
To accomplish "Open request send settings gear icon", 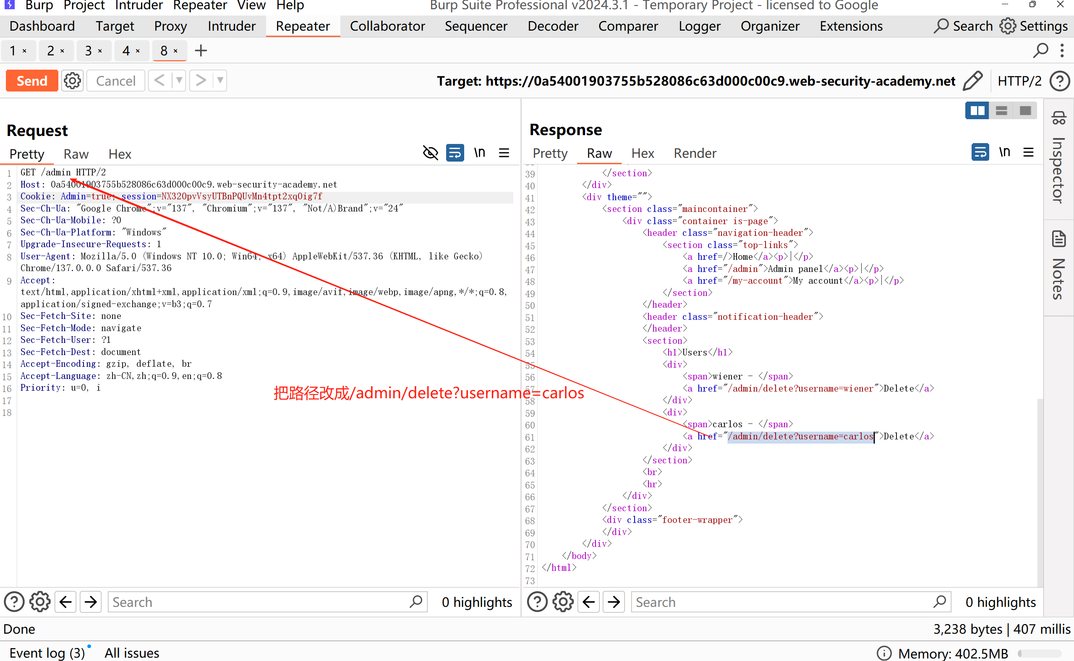I will point(72,81).
